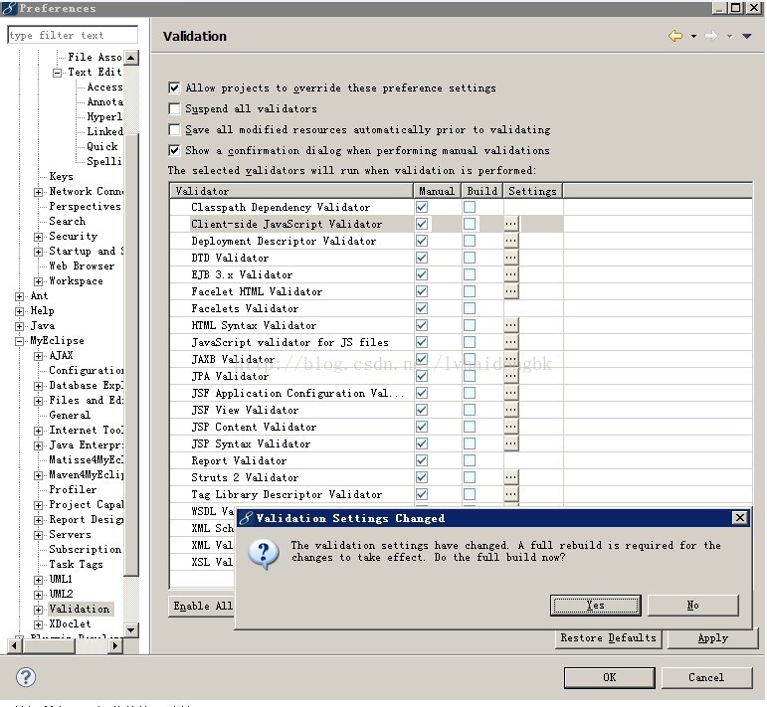Click tree scrollbar down arrow

(130, 629)
